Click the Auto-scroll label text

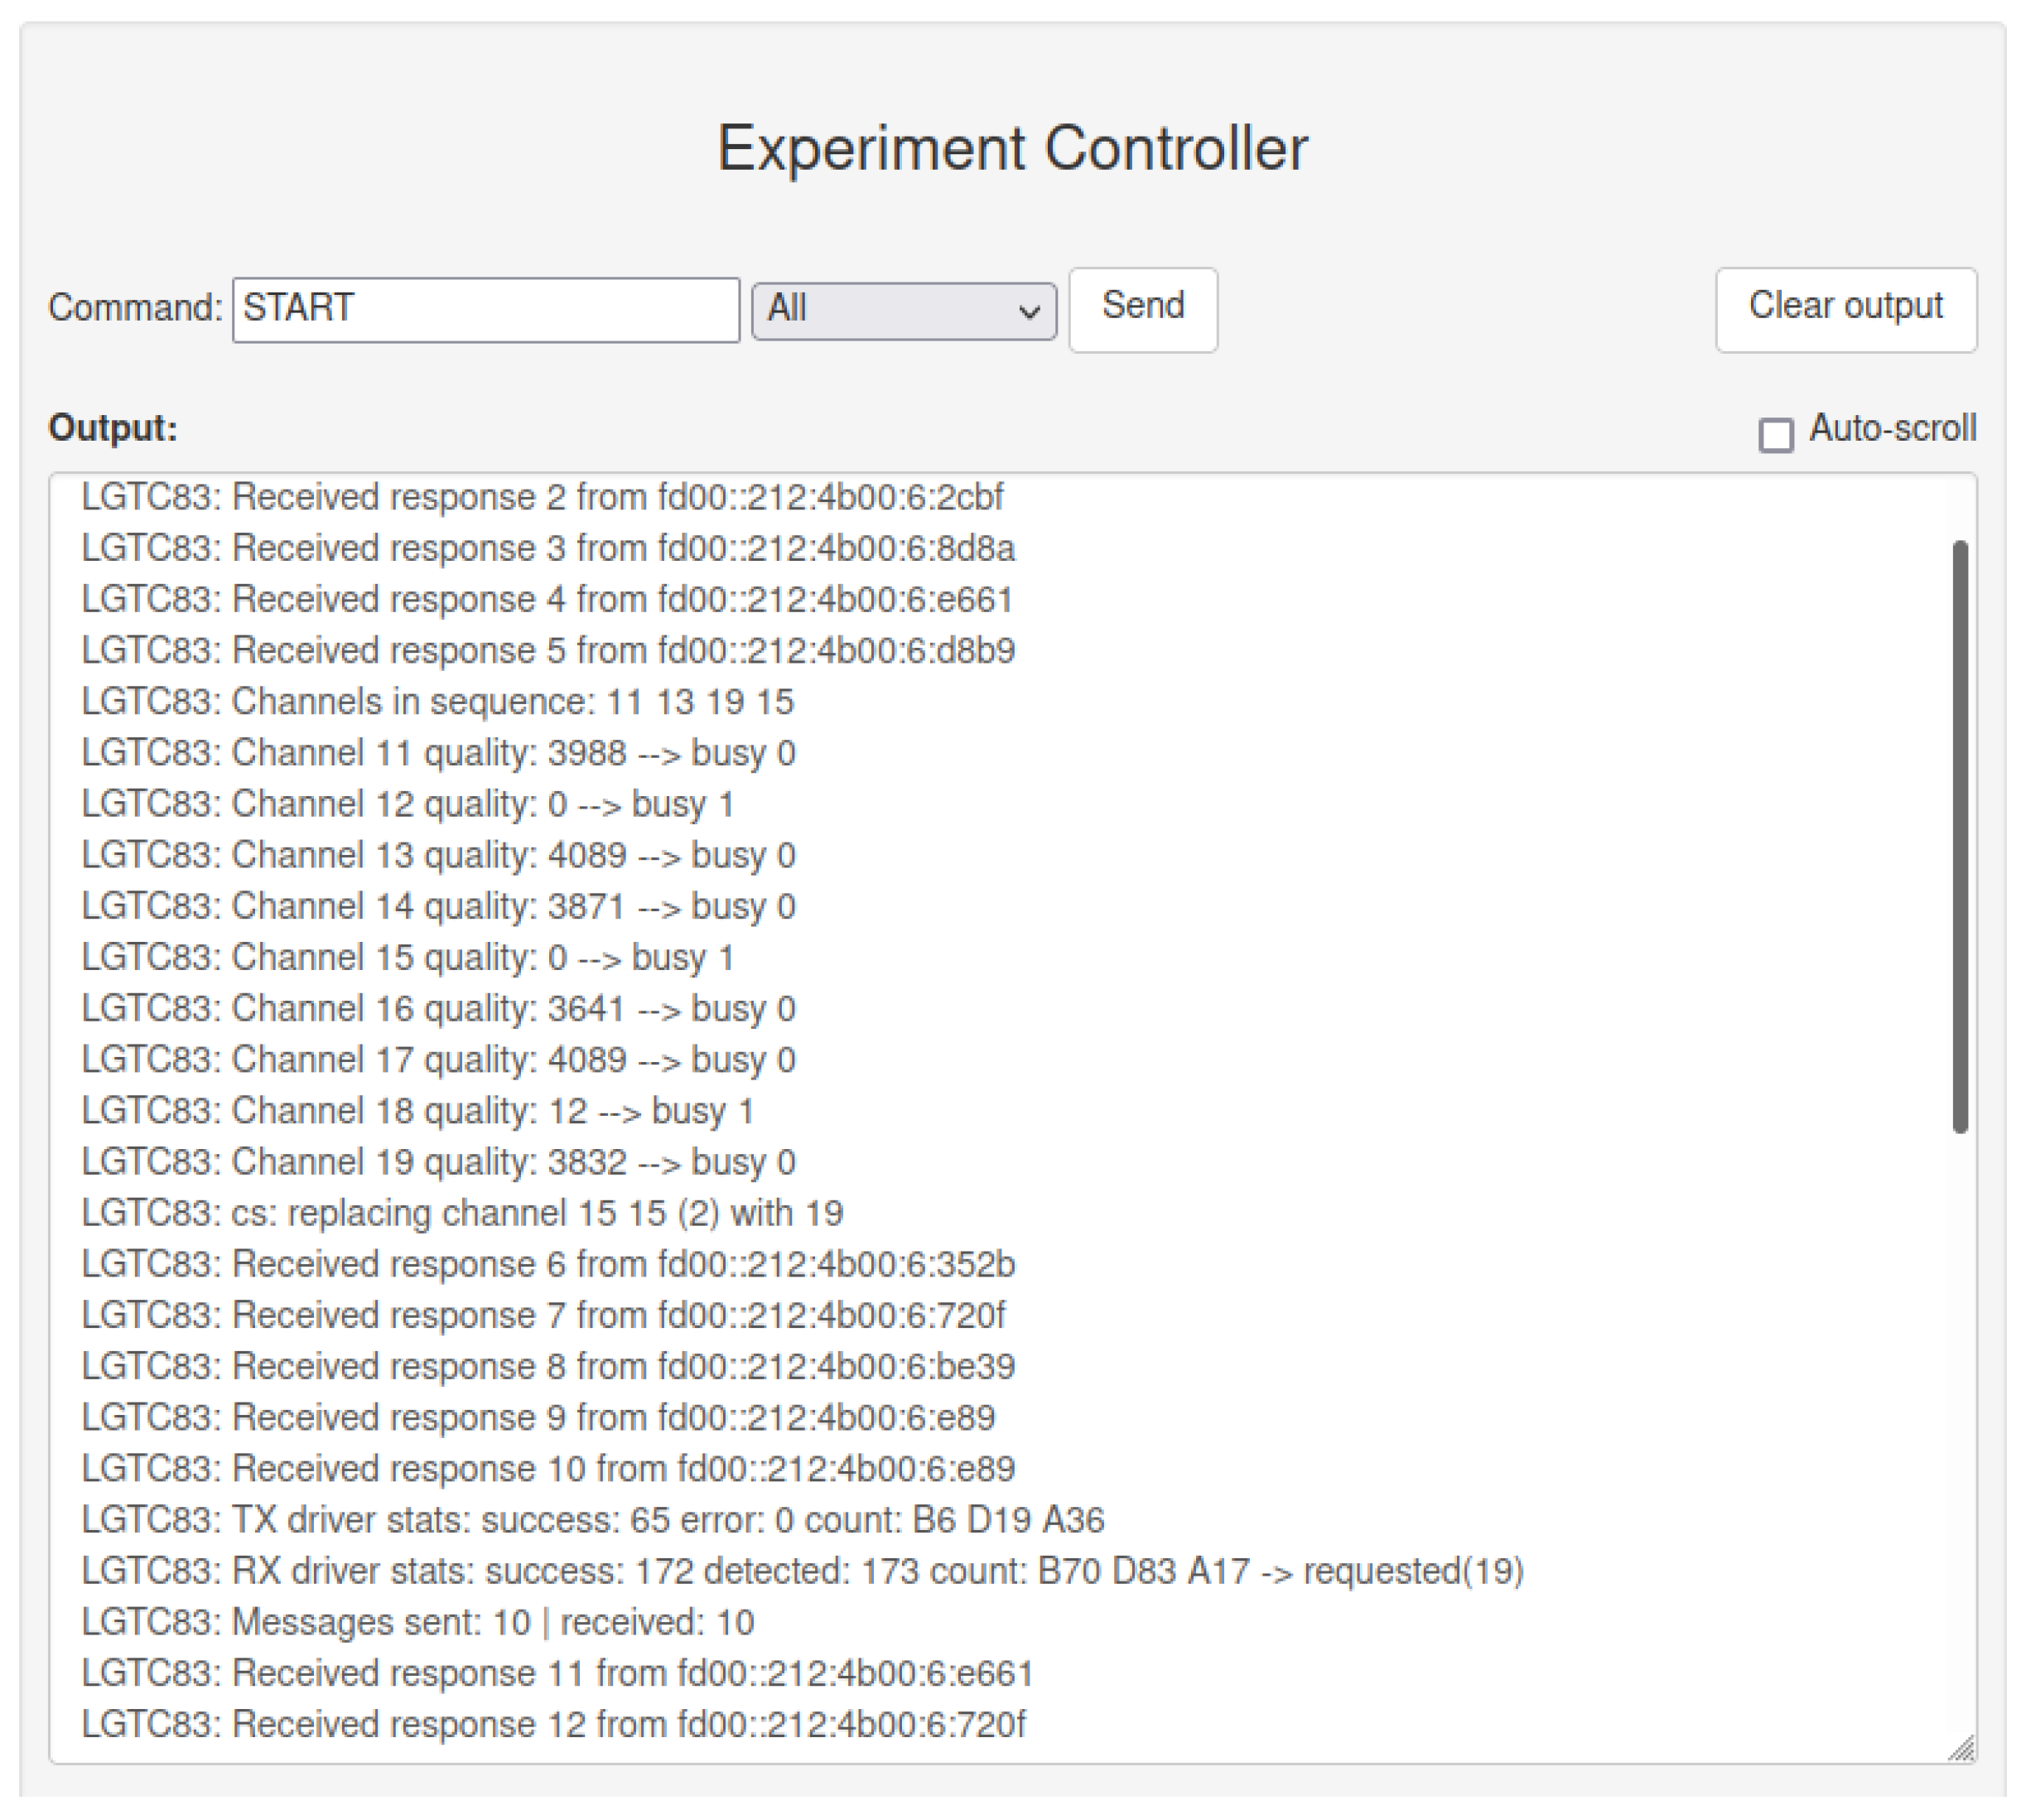coord(1891,429)
